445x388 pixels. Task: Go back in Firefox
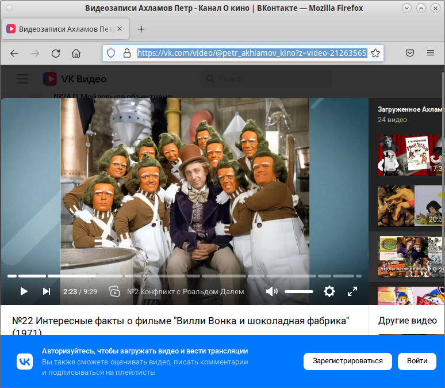[14, 53]
